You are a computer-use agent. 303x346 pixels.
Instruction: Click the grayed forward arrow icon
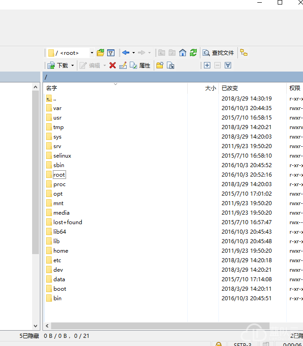click(x=142, y=53)
